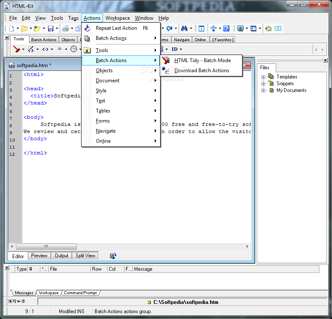Viewport: 332px width, 319px height.
Task: Click the clock tool icon
Action: click(74, 49)
